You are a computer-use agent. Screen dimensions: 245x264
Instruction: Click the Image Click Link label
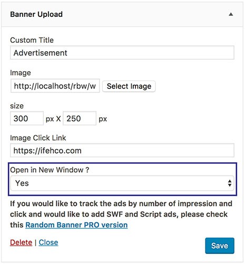coord(38,138)
